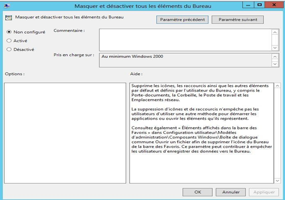Click Aide paragraph starting 'La suppression d'icônes'
The height and width of the screenshot is (200, 285).
[195, 114]
